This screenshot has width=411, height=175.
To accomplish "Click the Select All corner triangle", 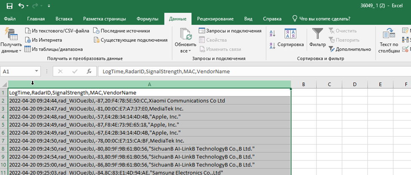I will (4, 85).
